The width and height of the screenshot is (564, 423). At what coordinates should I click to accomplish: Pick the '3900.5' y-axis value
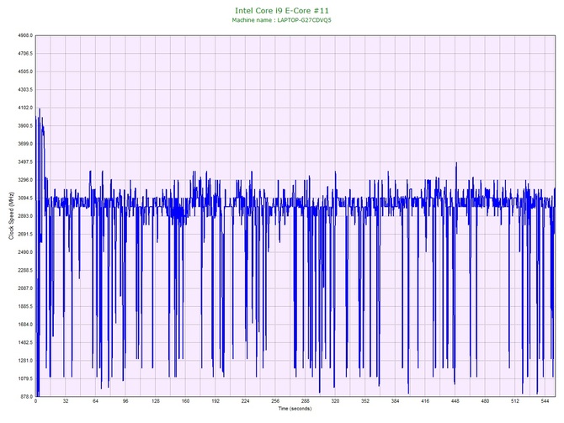[x=25, y=126]
